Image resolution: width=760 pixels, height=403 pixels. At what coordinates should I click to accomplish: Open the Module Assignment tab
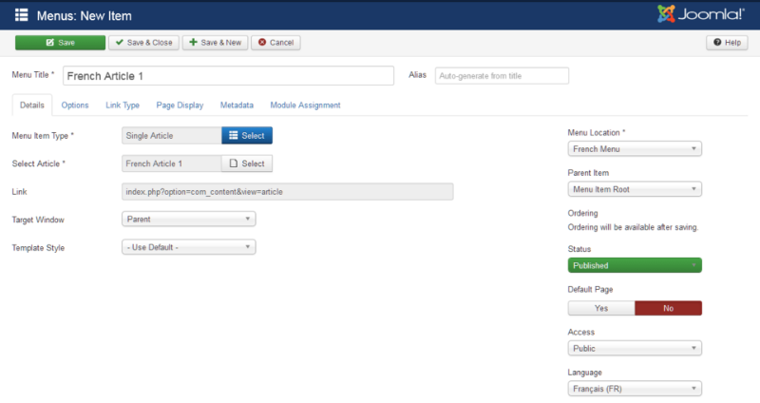(305, 106)
